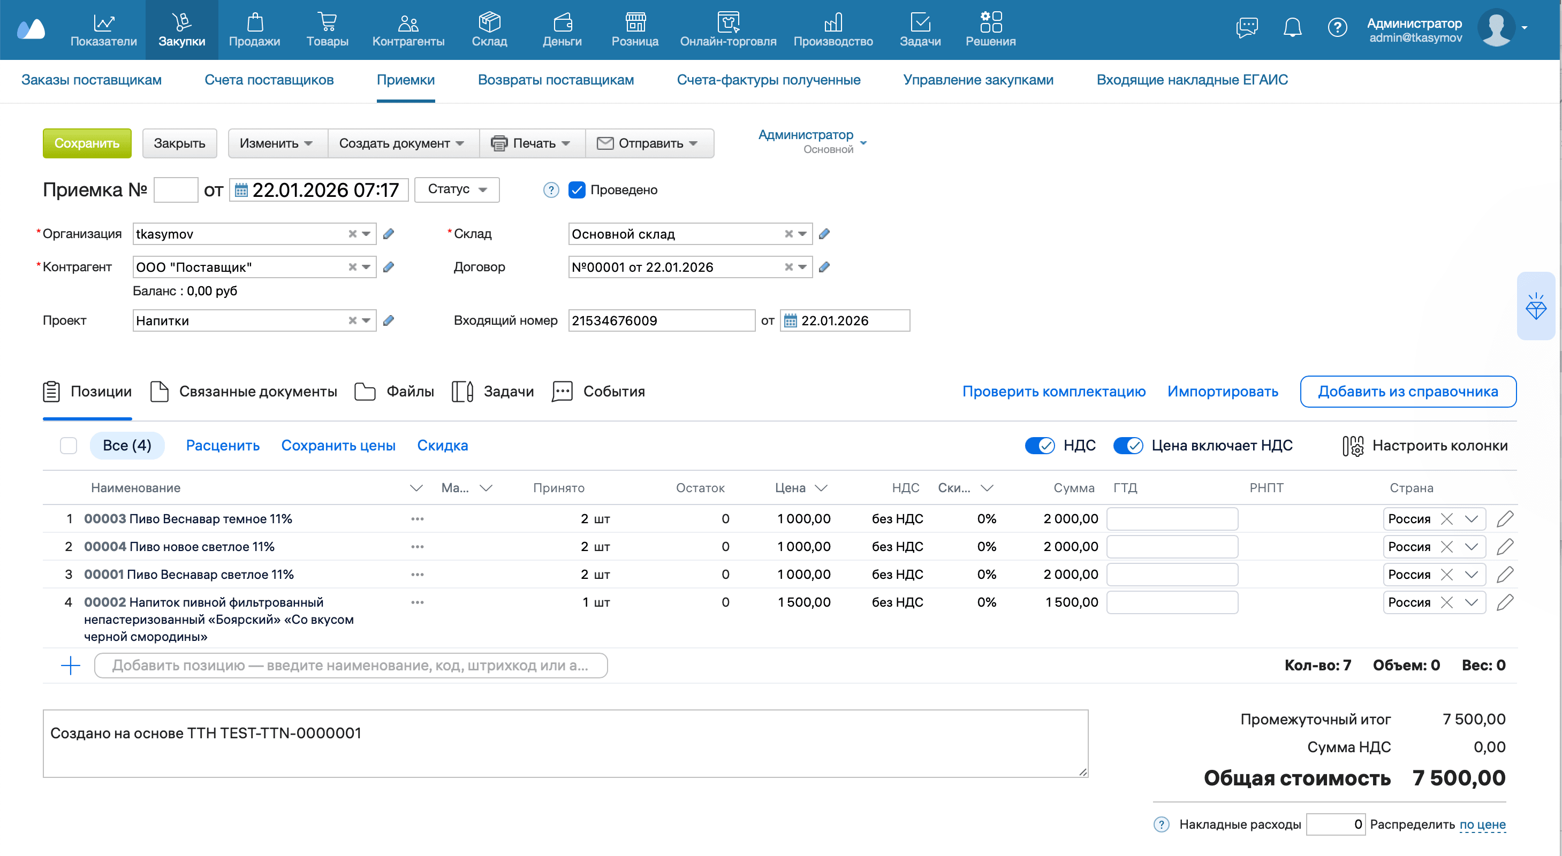The height and width of the screenshot is (856, 1562).
Task: Click edit pencil icon on row 1
Action: pos(1504,519)
